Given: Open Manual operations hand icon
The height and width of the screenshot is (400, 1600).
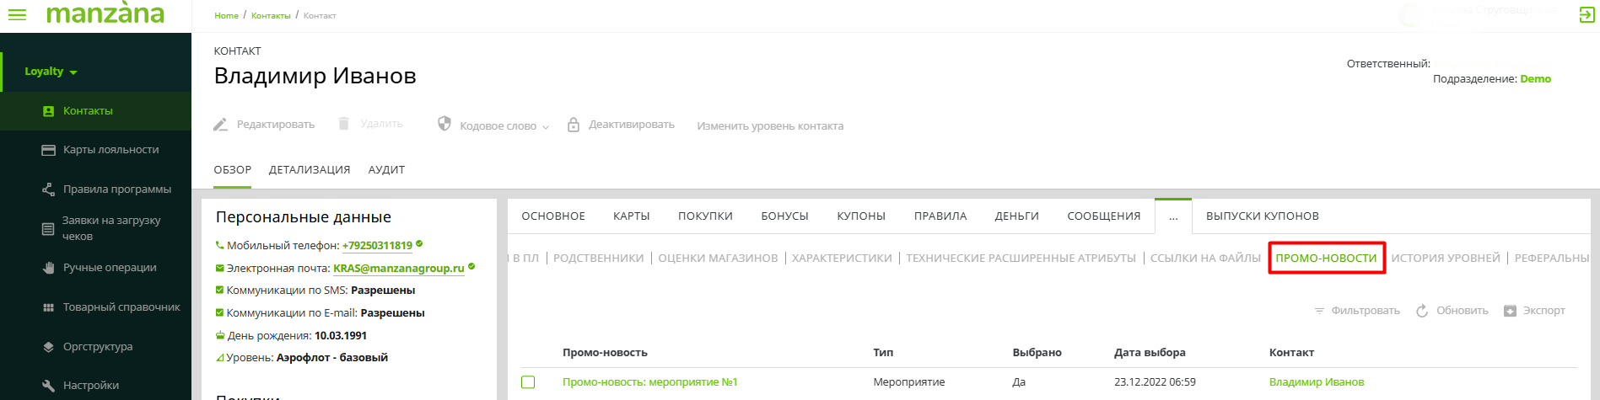Looking at the screenshot, I should 48,268.
